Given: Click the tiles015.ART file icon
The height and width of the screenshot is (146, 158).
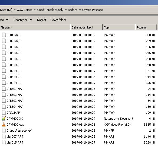Looking at the screenshot, I should tap(4, 142).
